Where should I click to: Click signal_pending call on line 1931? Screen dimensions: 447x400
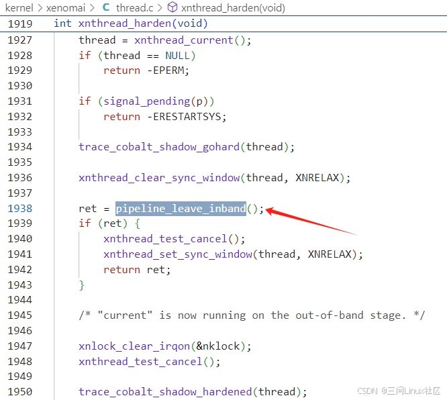(147, 101)
